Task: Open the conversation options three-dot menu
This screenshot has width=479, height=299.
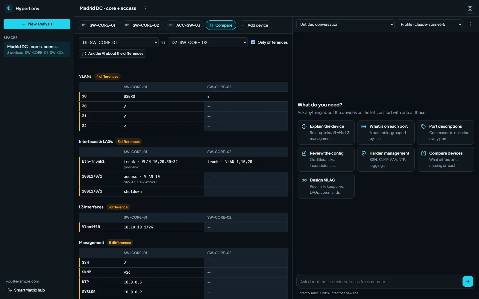Action: pos(470,24)
